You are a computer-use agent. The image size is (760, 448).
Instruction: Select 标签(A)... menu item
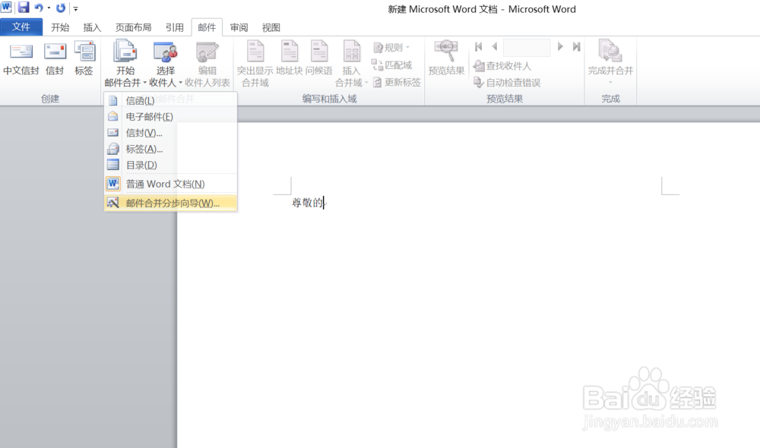[x=170, y=149]
